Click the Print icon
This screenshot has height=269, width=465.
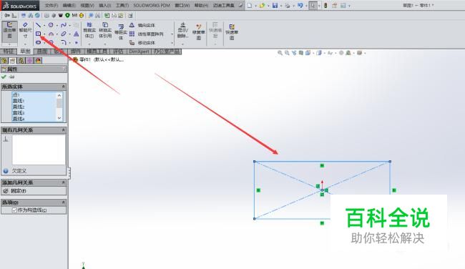288,5
